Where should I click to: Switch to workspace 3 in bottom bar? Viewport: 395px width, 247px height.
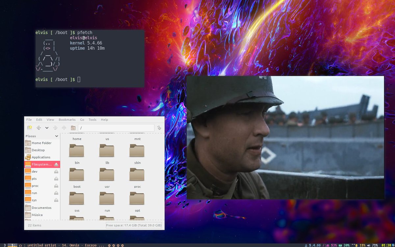(5, 245)
